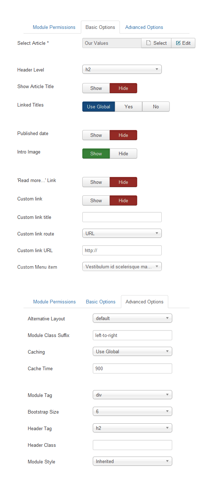This screenshot has height=484, width=213.
Task: Click the Edit article pencil button
Action: click(x=183, y=43)
